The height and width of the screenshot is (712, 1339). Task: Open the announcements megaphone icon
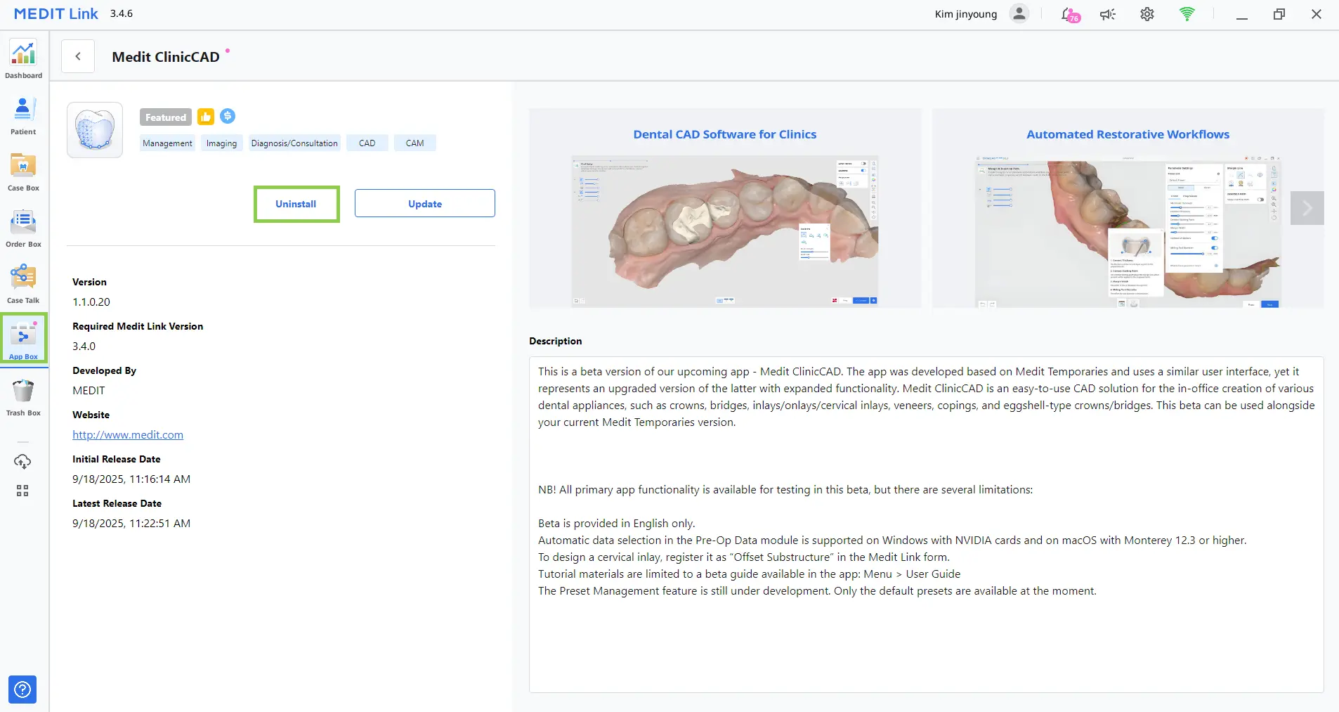[x=1108, y=14]
